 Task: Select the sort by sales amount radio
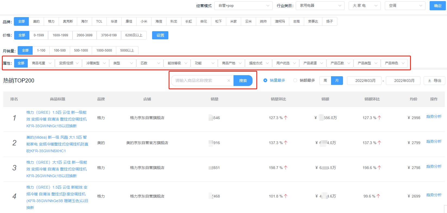(x=295, y=80)
